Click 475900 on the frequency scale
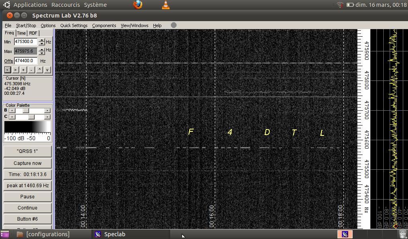The width and height of the screenshot is (408, 239). point(367,51)
